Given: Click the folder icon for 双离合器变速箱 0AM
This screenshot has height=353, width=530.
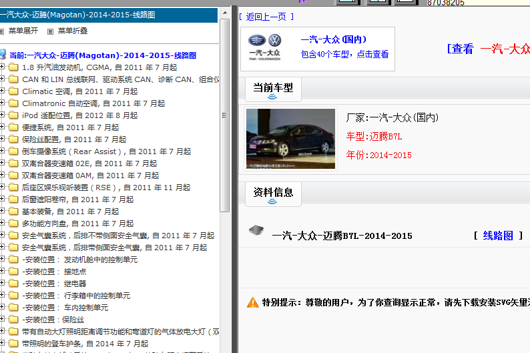Looking at the screenshot, I should pyautogui.click(x=13, y=175).
